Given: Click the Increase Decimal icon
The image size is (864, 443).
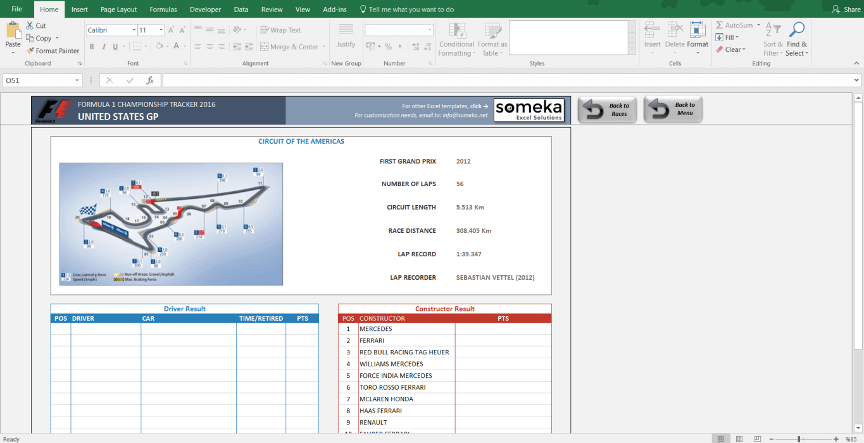Looking at the screenshot, I should coord(415,47).
